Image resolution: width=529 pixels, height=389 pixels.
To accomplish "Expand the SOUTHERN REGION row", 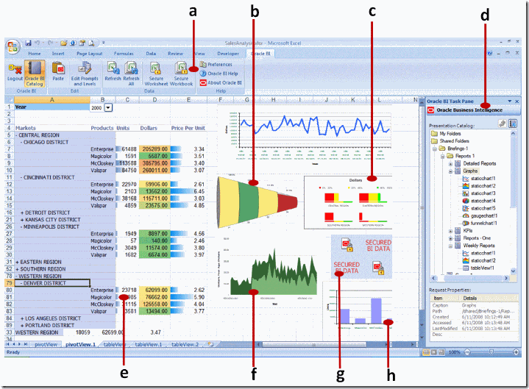I will click(x=17, y=269).
